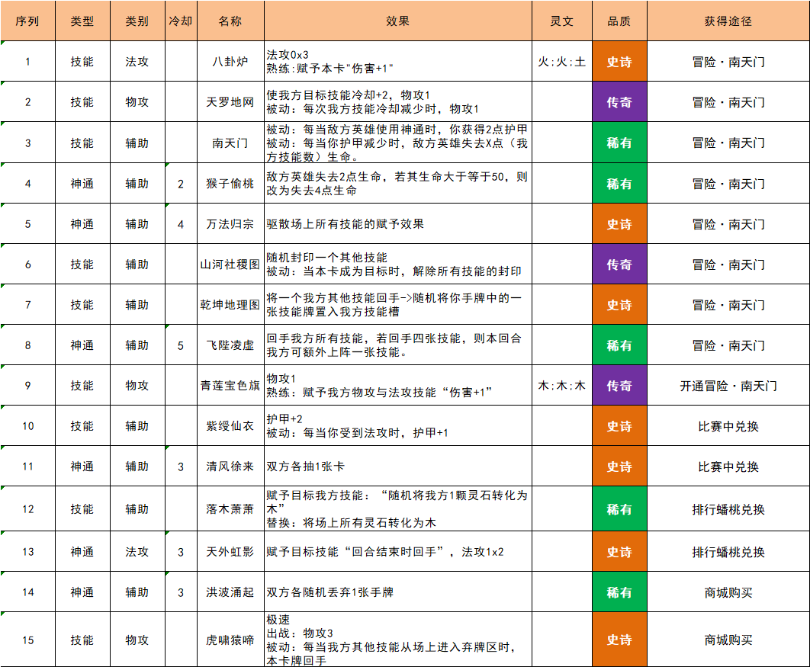The height and width of the screenshot is (667, 810).
Task: Select the 万法归宗 name cell
Action: click(x=230, y=223)
